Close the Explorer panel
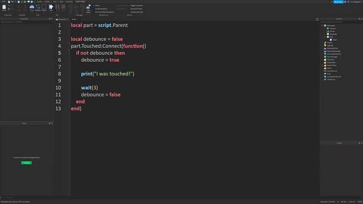Image resolution: width=363 pixels, height=204 pixels. [x=362, y=19]
